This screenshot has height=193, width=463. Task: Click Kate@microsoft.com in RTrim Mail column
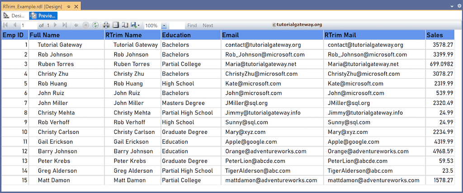[355, 84]
